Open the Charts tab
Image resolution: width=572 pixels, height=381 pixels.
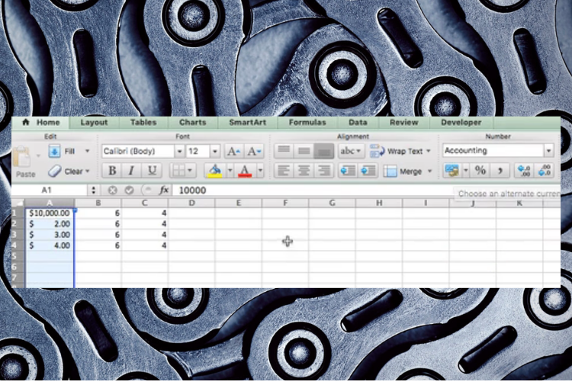[193, 122]
